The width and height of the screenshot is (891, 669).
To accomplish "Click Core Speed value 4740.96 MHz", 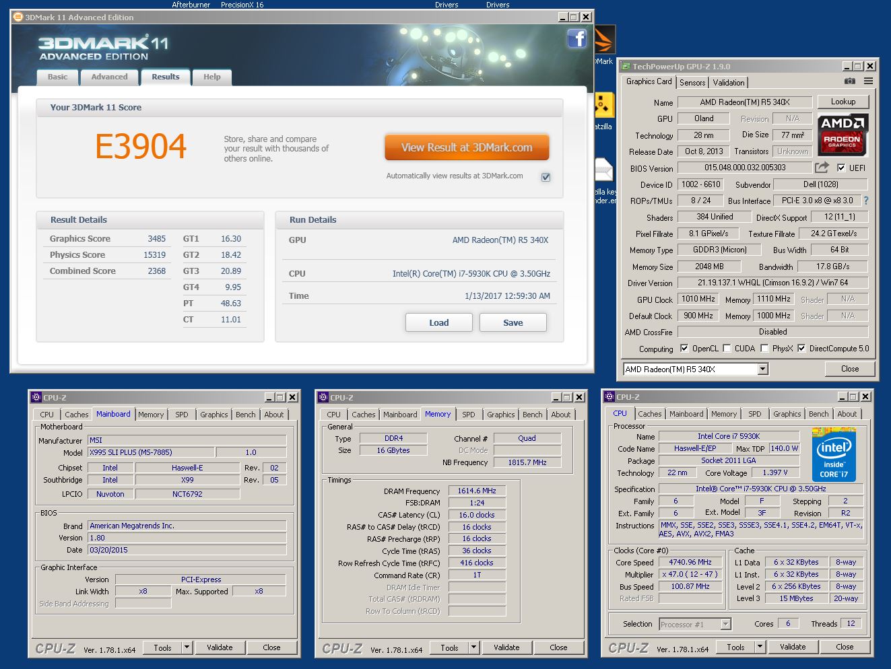I will pos(690,562).
